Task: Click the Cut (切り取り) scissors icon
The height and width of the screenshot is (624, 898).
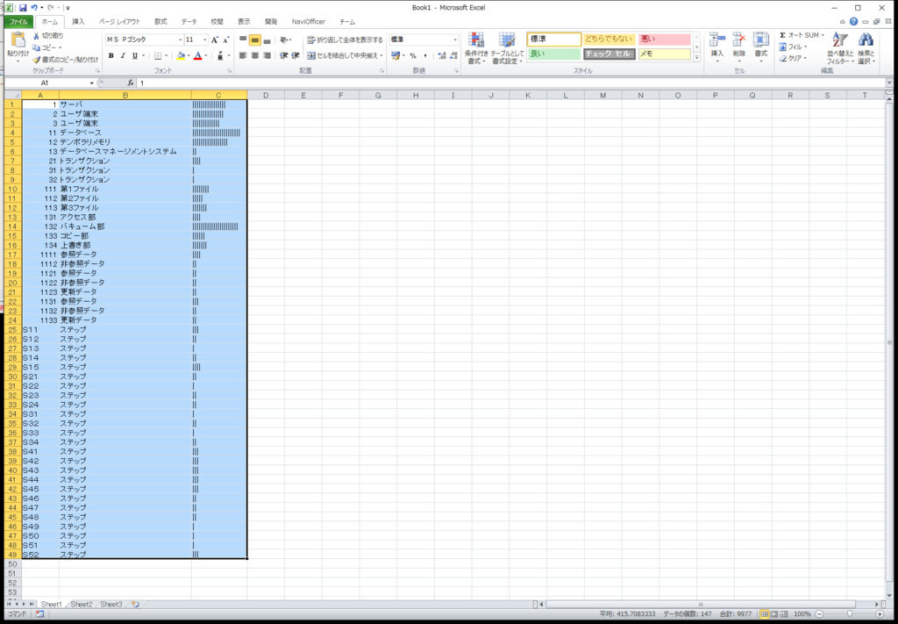Action: pos(36,35)
